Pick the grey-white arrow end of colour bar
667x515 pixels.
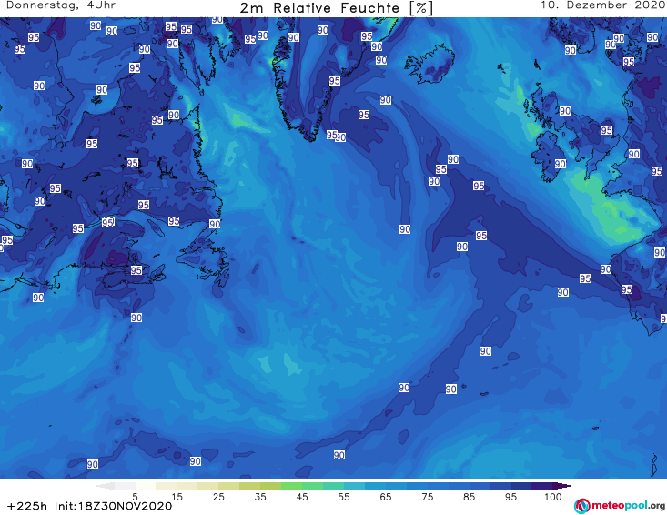tap(105, 486)
